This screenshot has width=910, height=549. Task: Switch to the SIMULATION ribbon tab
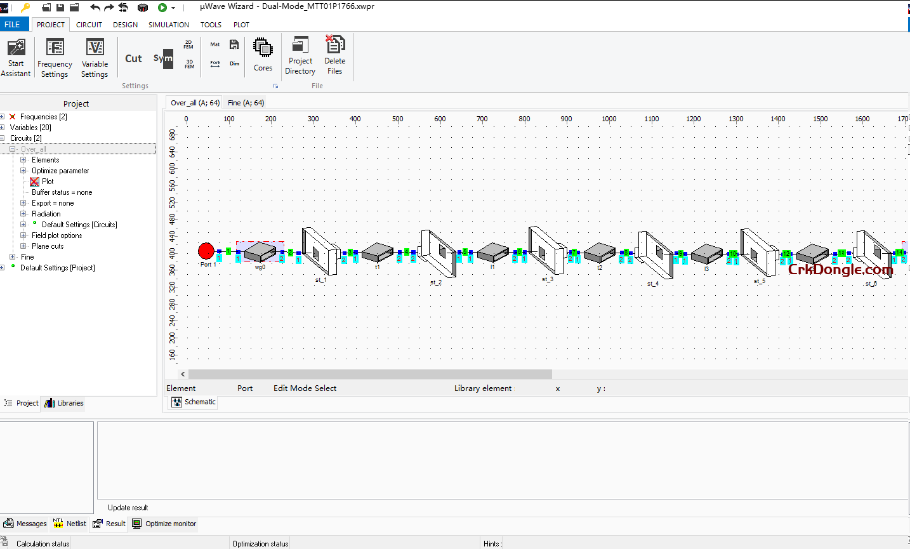[168, 25]
